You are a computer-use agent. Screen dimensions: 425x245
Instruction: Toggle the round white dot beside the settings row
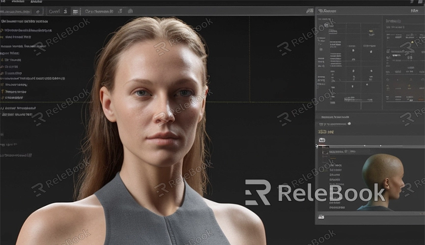[349, 123]
